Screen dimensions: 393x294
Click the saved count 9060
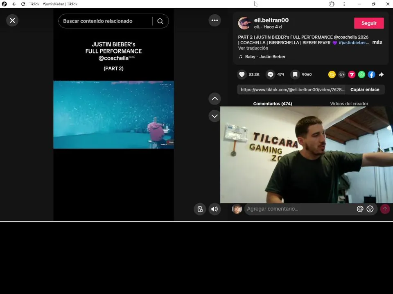(x=307, y=74)
